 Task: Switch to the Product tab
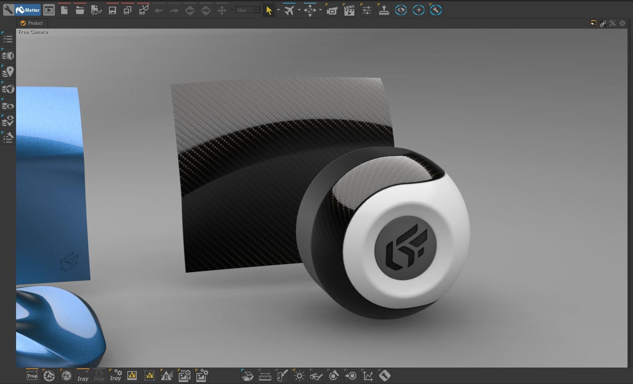click(x=32, y=23)
